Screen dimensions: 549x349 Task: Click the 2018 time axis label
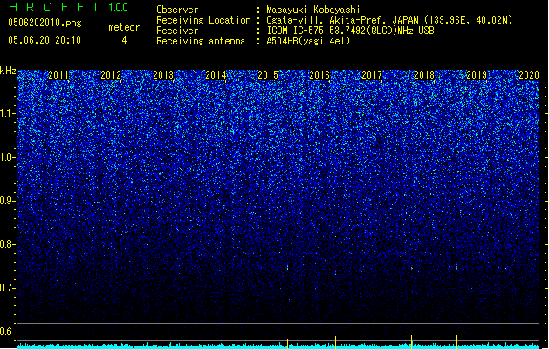coord(424,74)
